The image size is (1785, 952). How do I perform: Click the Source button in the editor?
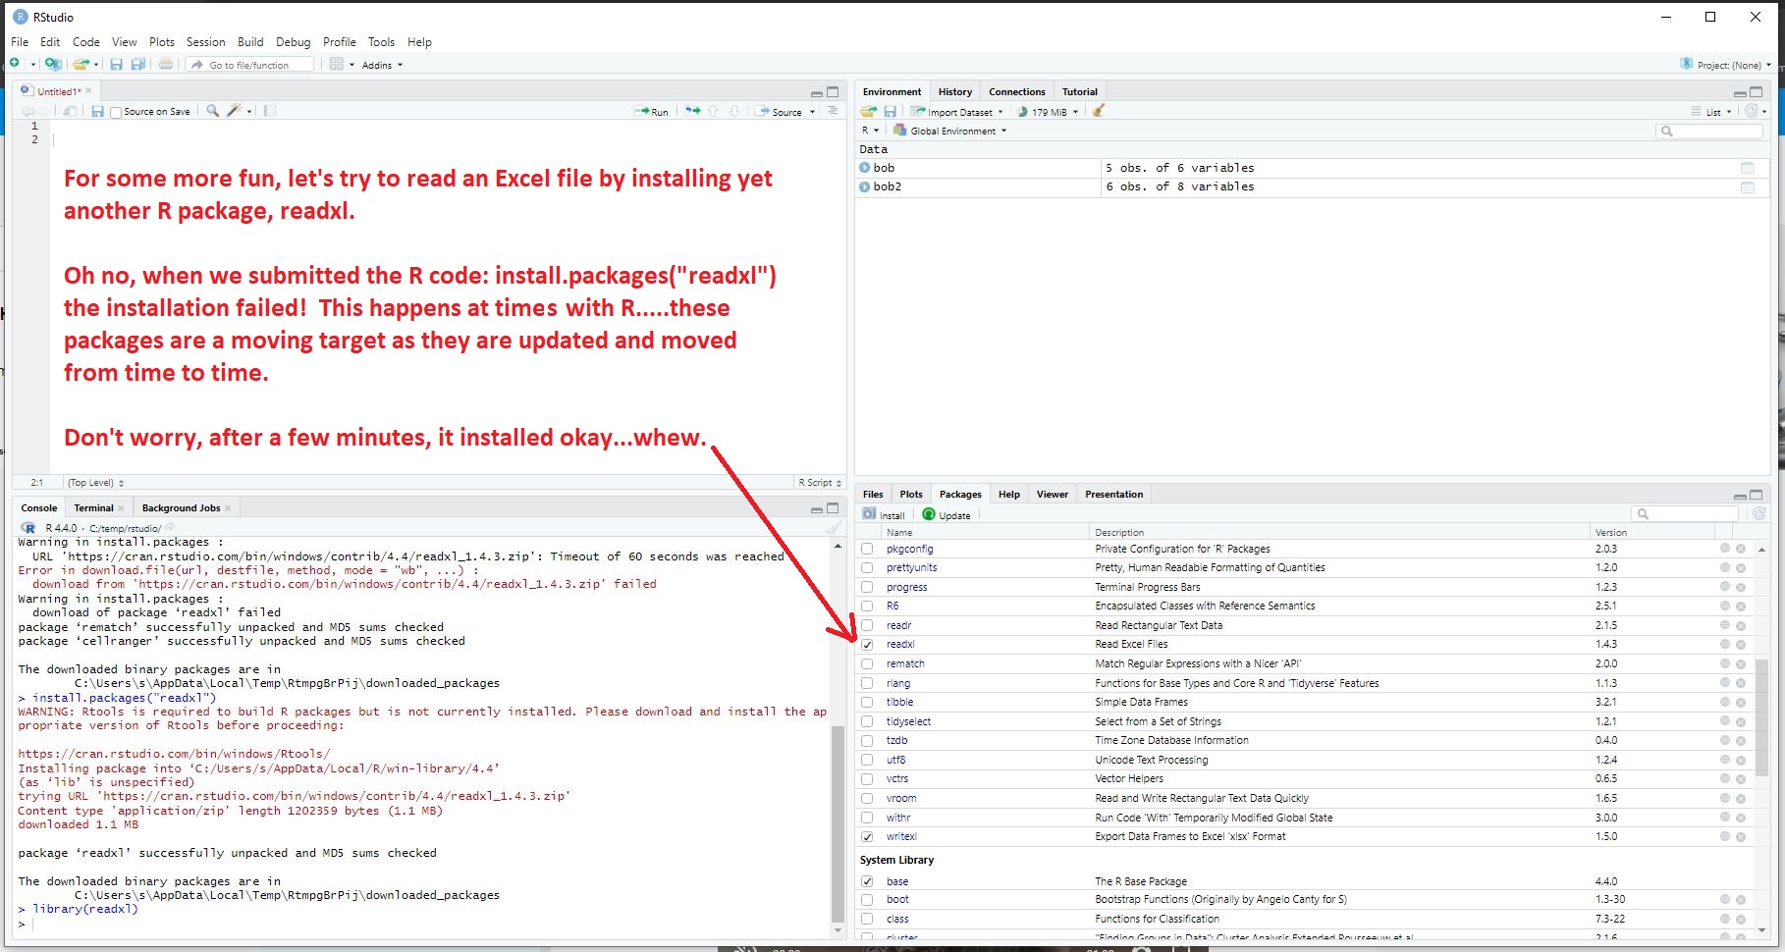[781, 112]
